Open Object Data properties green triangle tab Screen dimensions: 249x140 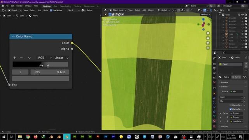[214, 116]
